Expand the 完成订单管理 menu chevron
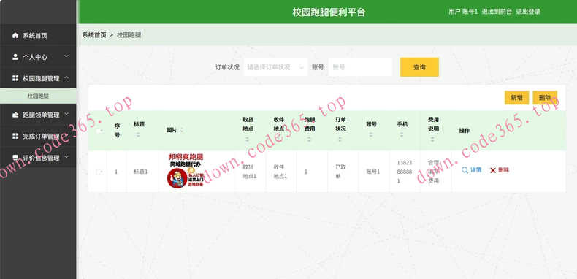 (x=66, y=135)
